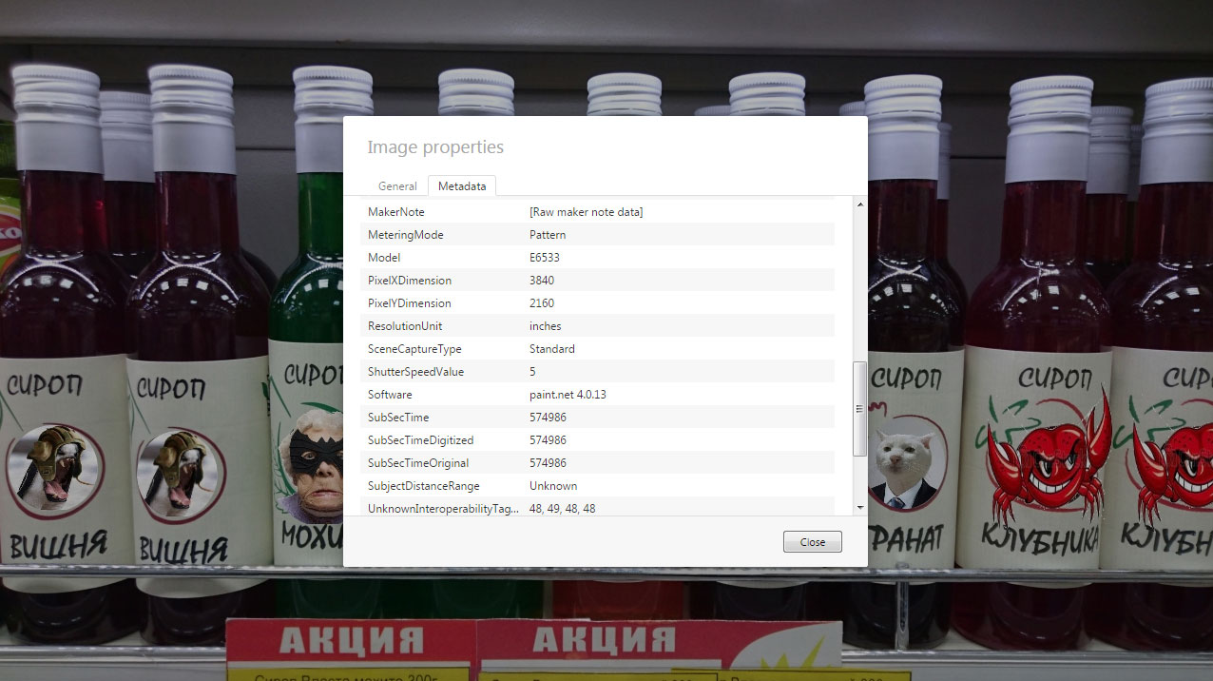Select the PixelYDimension label
The height and width of the screenshot is (681, 1213).
tap(410, 303)
